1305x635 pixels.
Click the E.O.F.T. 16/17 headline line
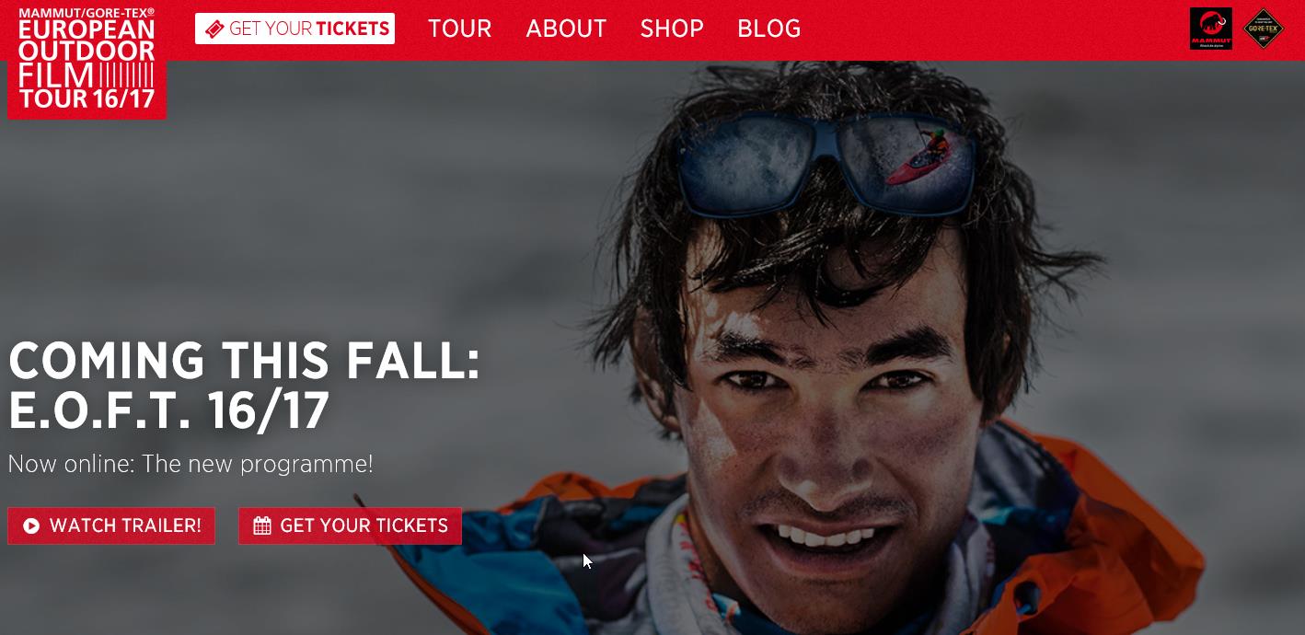[x=169, y=410]
